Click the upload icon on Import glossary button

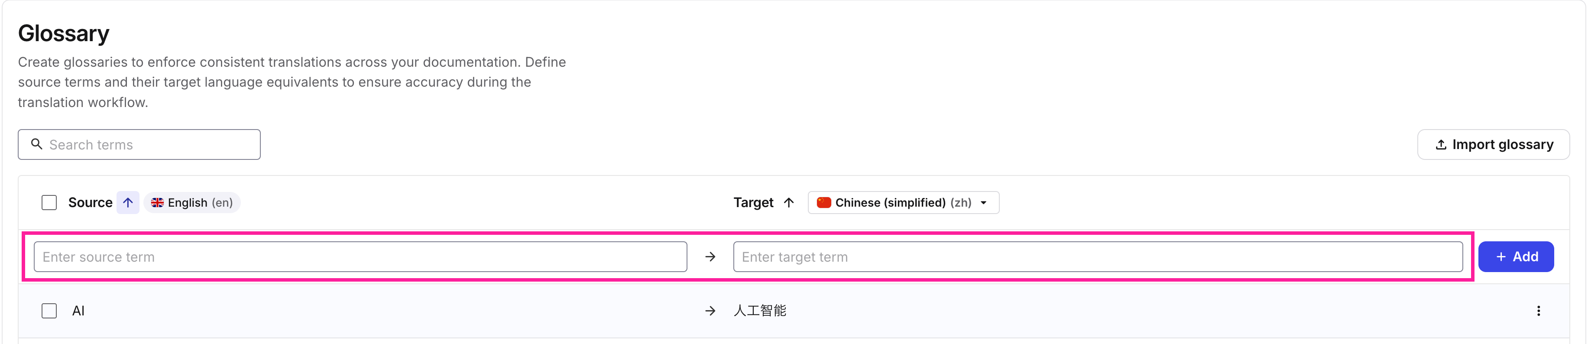(1441, 144)
